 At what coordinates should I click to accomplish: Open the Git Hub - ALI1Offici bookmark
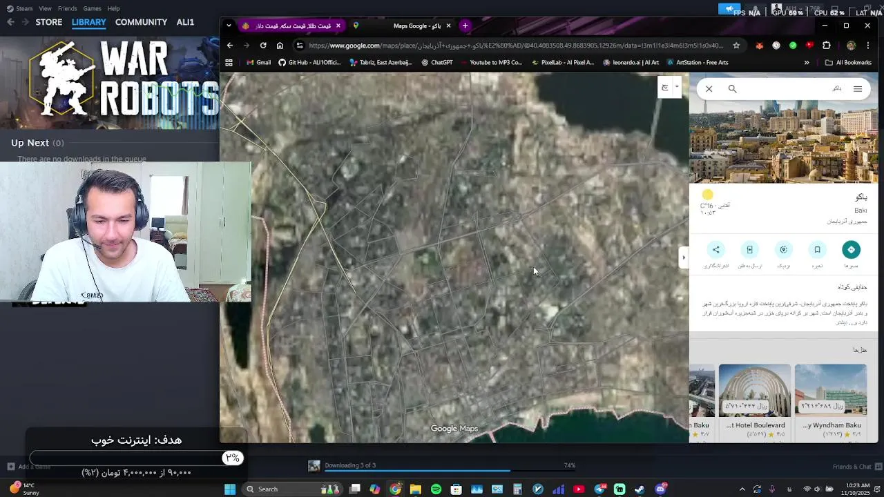309,62
